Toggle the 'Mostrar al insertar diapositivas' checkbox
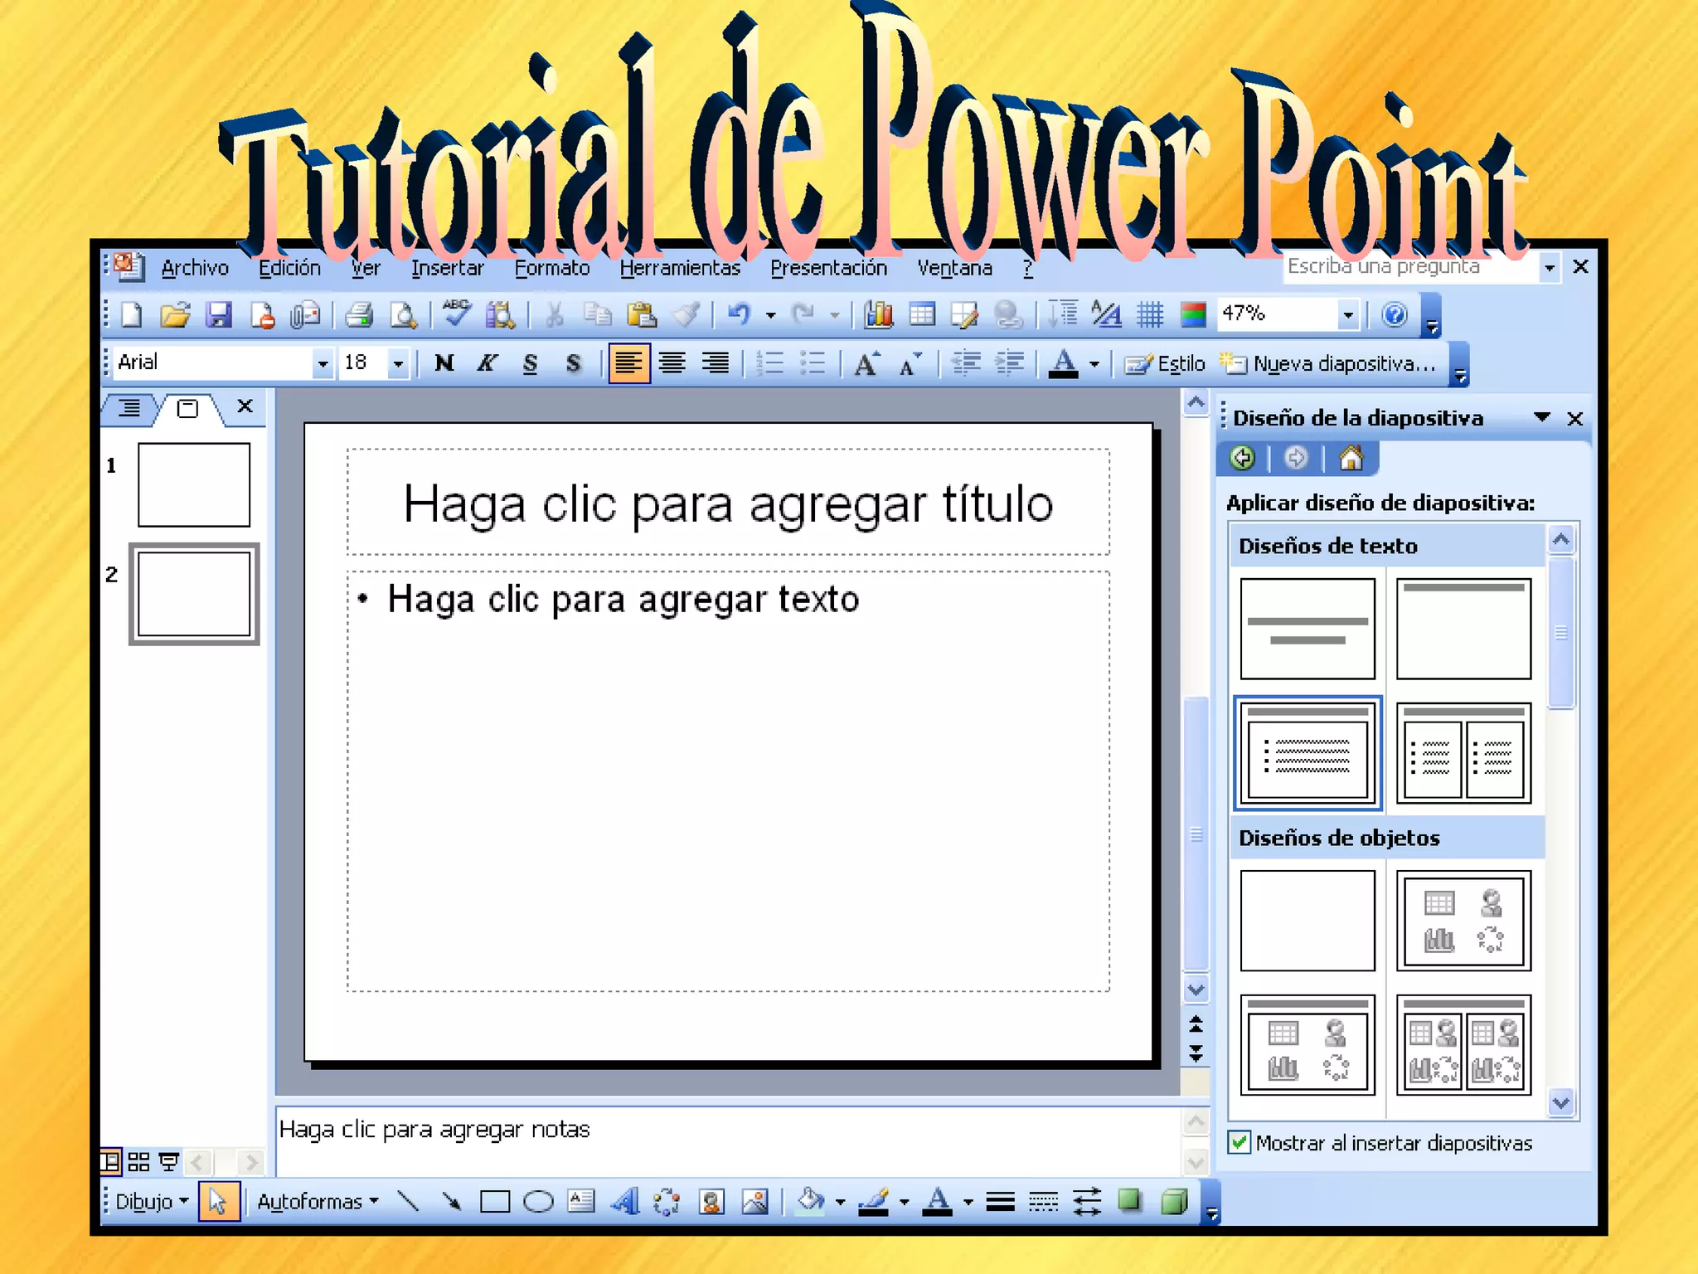This screenshot has width=1698, height=1274. [1240, 1143]
